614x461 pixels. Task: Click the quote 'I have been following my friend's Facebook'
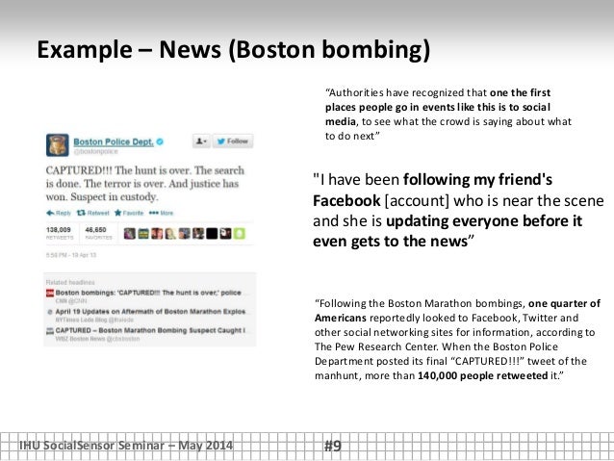458,210
